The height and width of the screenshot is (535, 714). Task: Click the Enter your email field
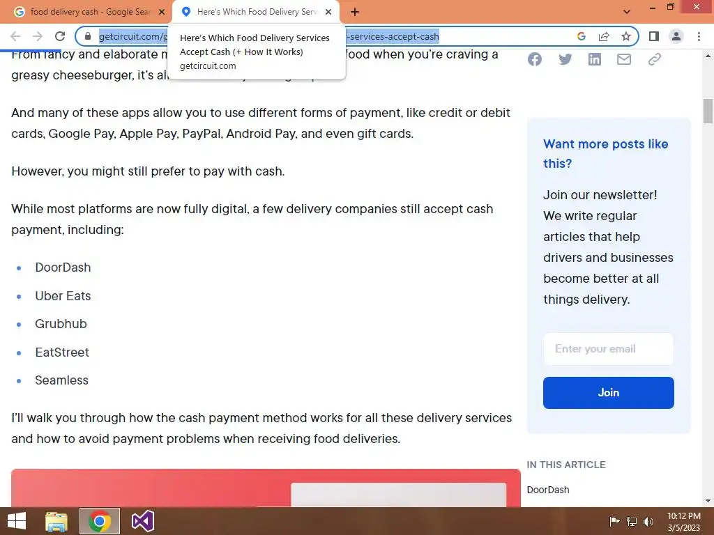608,349
